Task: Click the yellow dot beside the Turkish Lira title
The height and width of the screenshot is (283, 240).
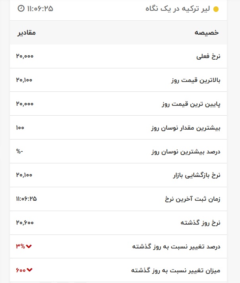Action: pyautogui.click(x=216, y=9)
